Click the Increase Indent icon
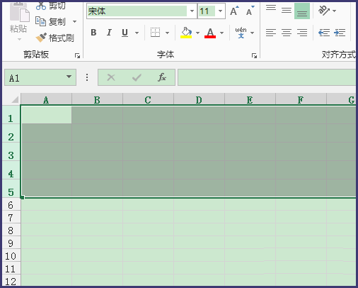Screen dimensions: 358x288 click(x=340, y=33)
